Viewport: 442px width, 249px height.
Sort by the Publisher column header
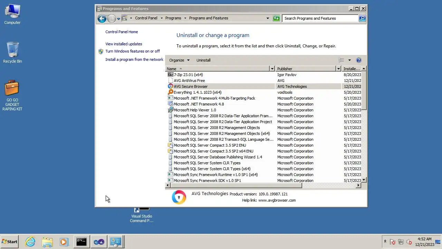(306, 69)
